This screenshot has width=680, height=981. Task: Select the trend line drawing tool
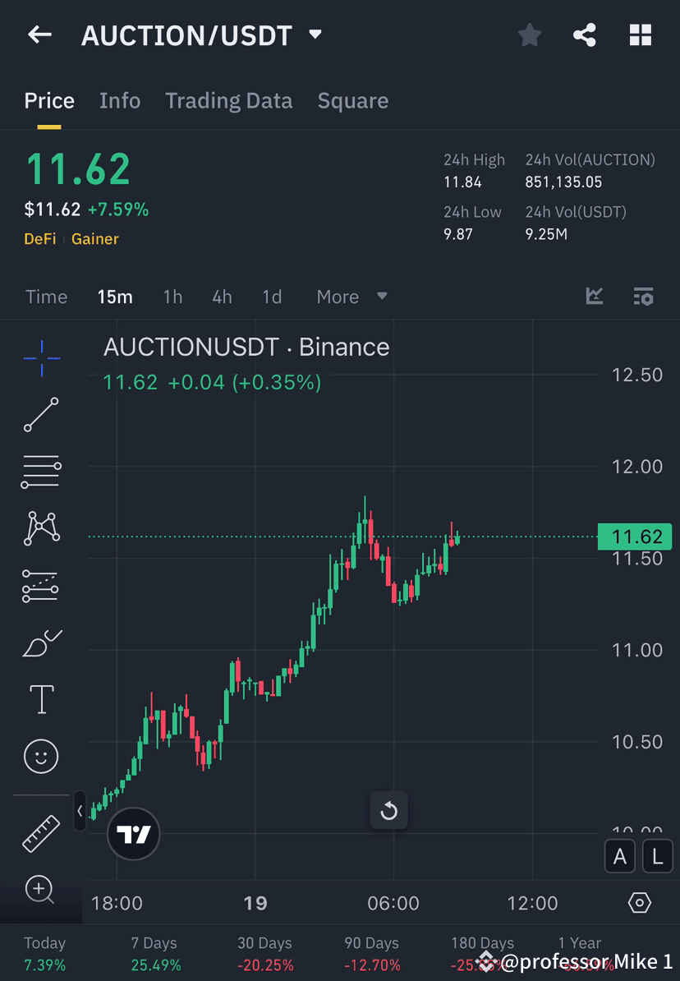pyautogui.click(x=41, y=415)
